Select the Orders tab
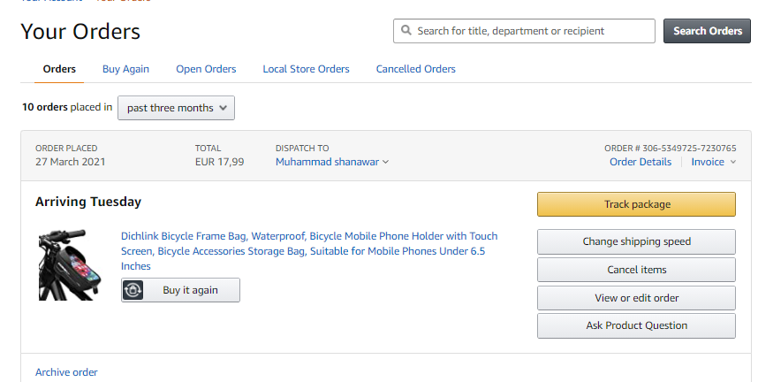Viewport: 758px width, 382px height. (59, 69)
